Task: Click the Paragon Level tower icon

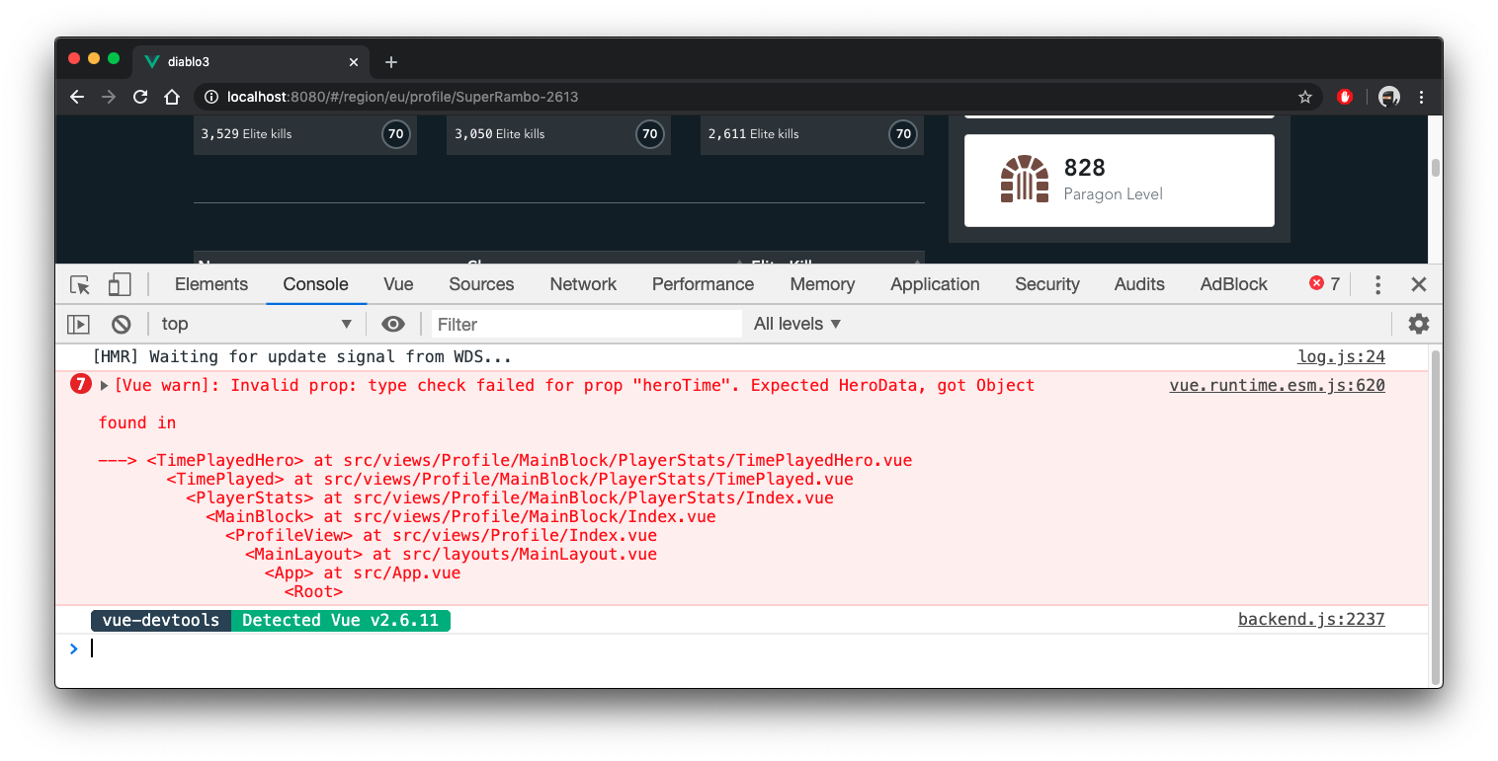Action: (1024, 179)
